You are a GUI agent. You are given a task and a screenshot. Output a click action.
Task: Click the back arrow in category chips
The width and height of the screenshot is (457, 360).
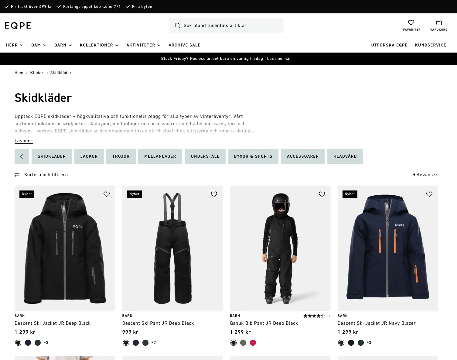click(x=22, y=156)
